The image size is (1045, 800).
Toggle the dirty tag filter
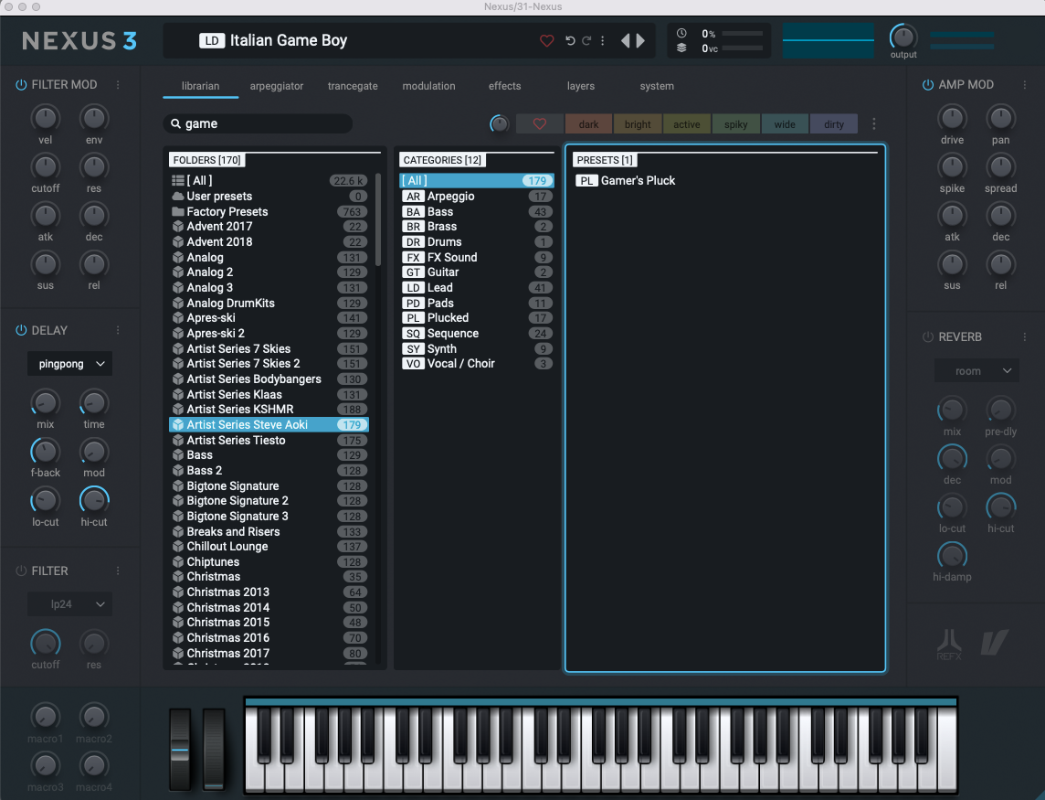(x=834, y=124)
